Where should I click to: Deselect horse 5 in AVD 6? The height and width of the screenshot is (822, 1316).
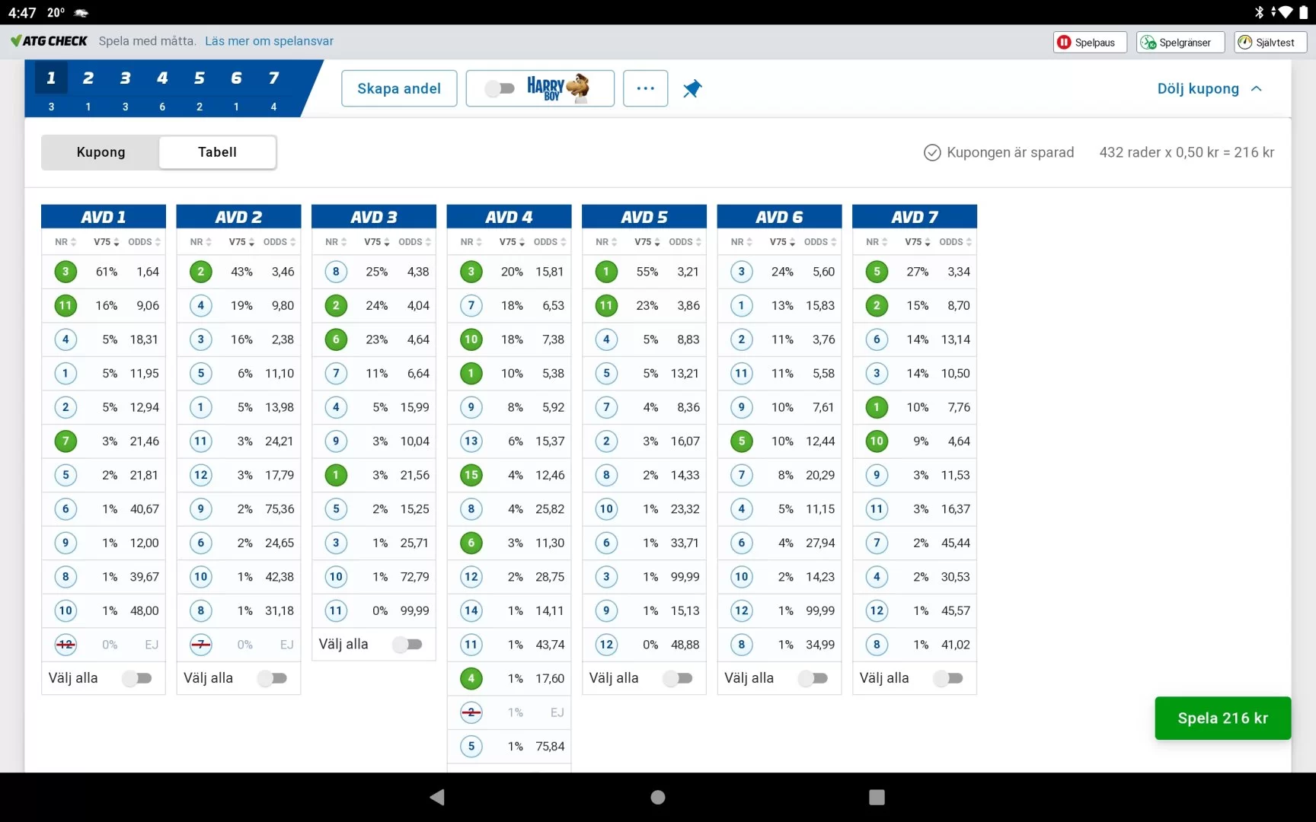pos(742,441)
